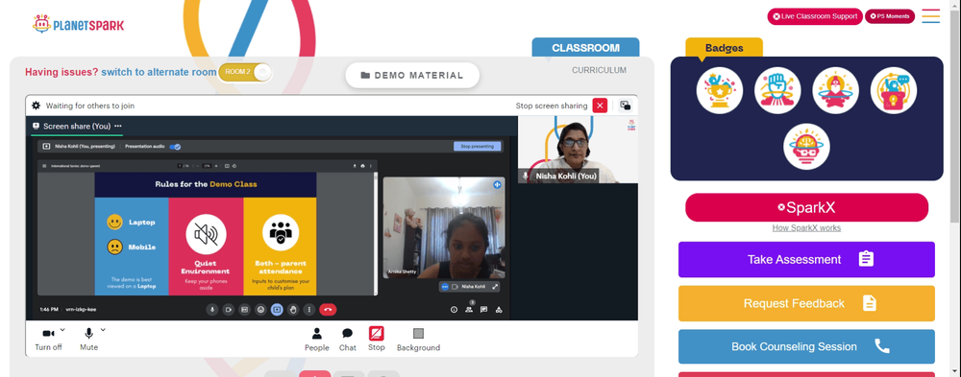Click the red Meet leave call button
This screenshot has height=377, width=961.
pos(328,310)
